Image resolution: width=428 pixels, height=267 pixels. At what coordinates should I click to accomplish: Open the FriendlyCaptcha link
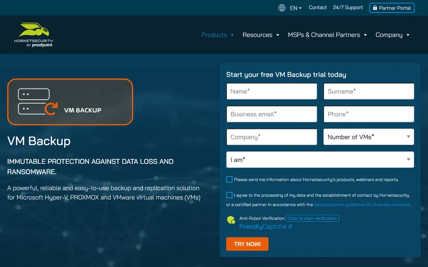(x=266, y=227)
